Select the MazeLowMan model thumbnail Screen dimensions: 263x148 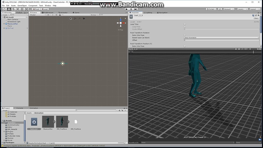(48, 122)
